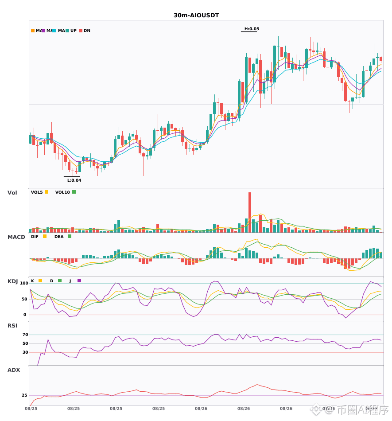392x421 pixels.
Task: Click the MACD panel label
Action: [16, 237]
